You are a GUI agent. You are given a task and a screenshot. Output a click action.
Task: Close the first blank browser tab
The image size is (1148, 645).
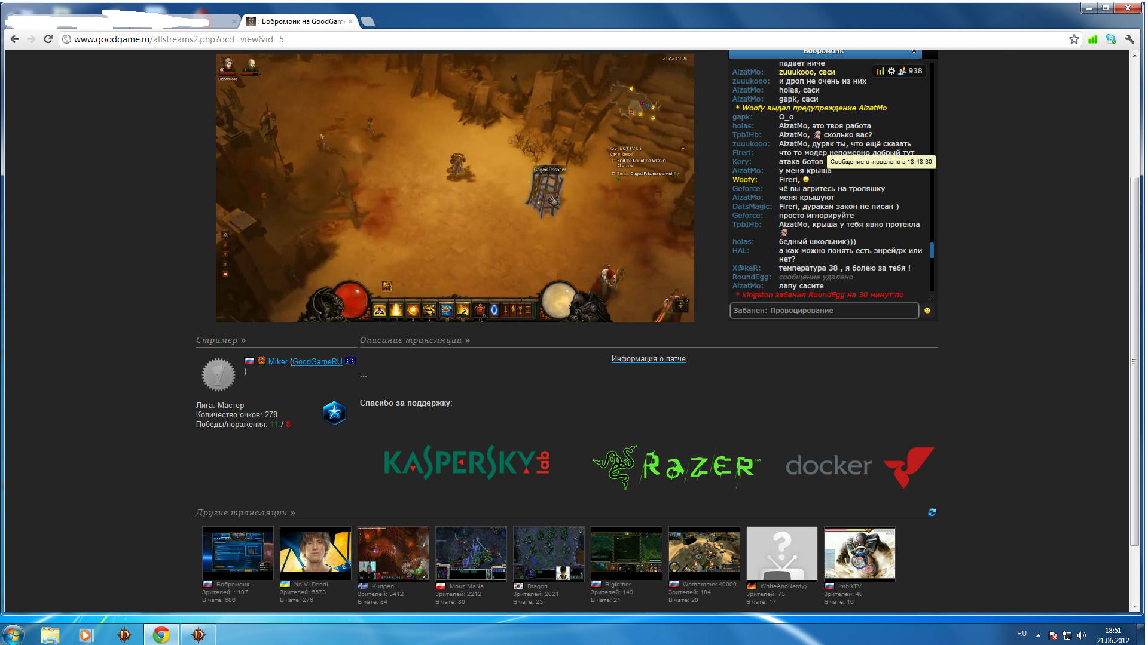[x=234, y=21]
